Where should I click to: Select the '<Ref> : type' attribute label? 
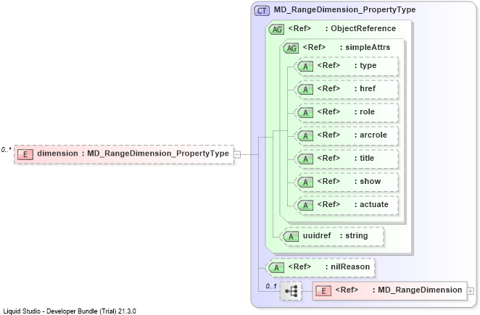(x=347, y=66)
